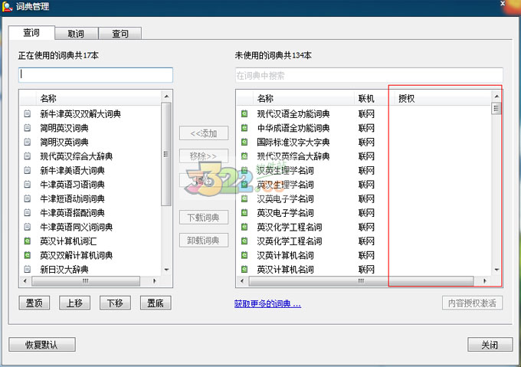Click left list vertical scrollbar thumb
Screen dimensions: 521x367
pyautogui.click(x=166, y=154)
